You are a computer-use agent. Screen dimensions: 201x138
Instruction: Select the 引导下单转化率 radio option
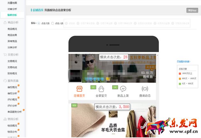coord(115,24)
